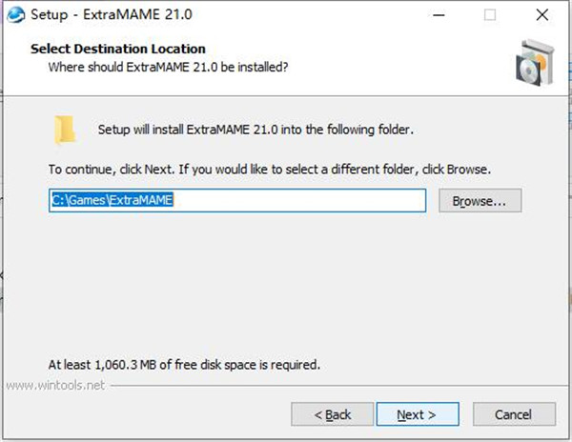Click the disabled maximize window icon
This screenshot has height=442, width=572.
[490, 15]
